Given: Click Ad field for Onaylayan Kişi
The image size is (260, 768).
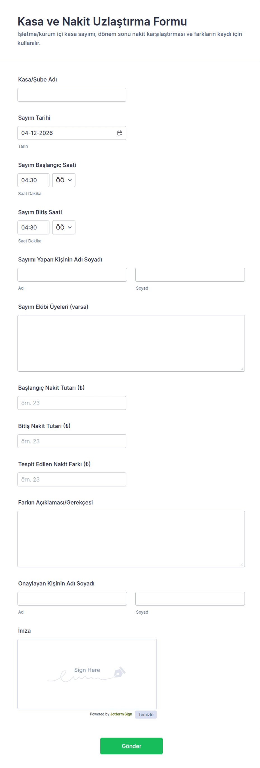Looking at the screenshot, I should [72, 599].
